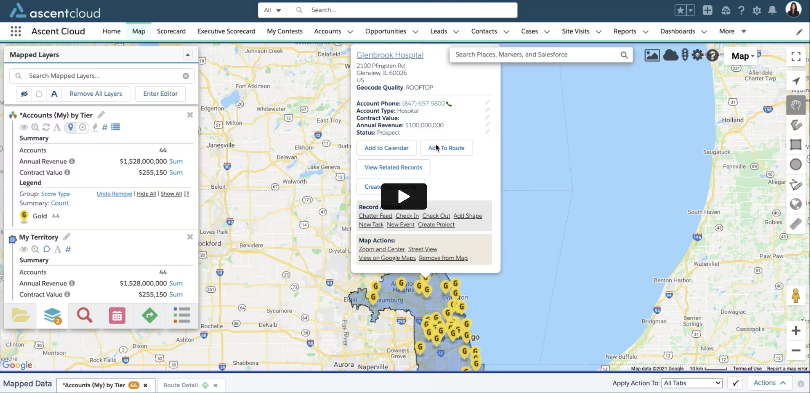The image size is (810, 393).
Task: Open the Setup gear in the header
Action: (757, 10)
